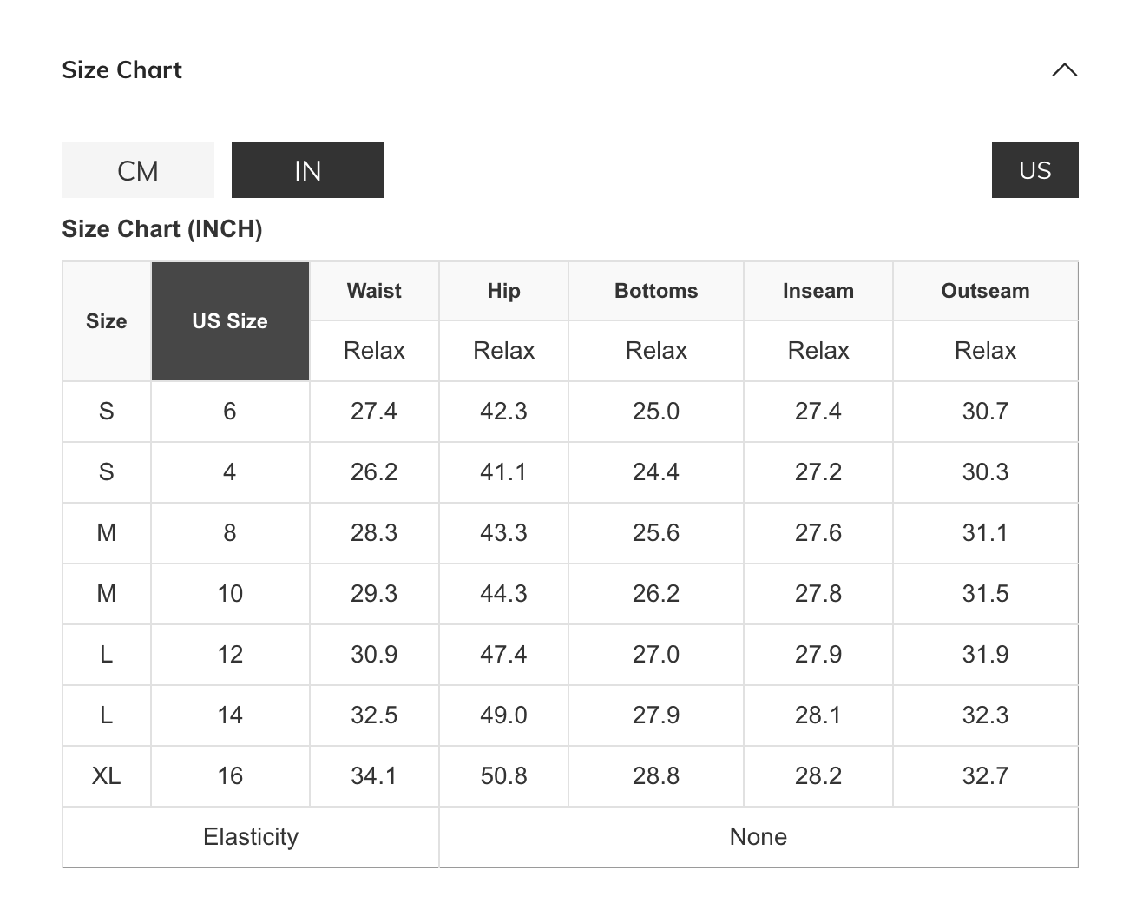This screenshot has width=1123, height=910.
Task: Click the Elasticity row label
Action: coord(251,836)
